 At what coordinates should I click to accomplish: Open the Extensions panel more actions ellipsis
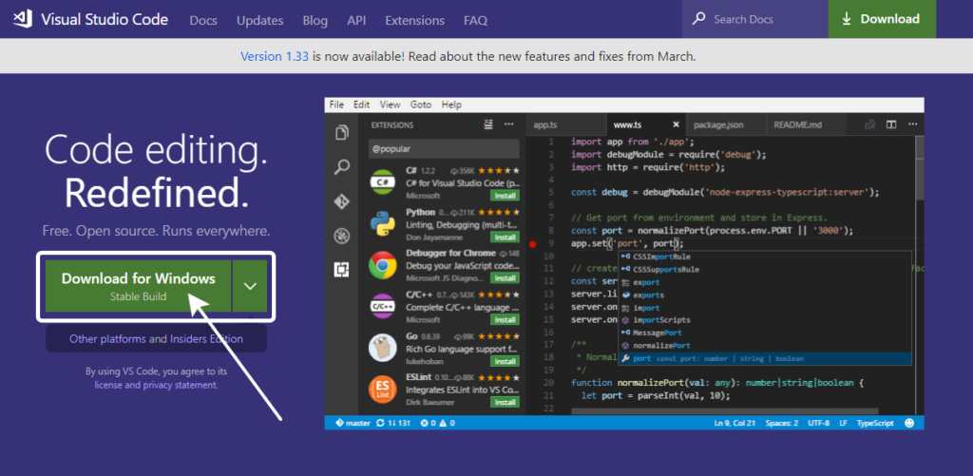click(x=509, y=124)
